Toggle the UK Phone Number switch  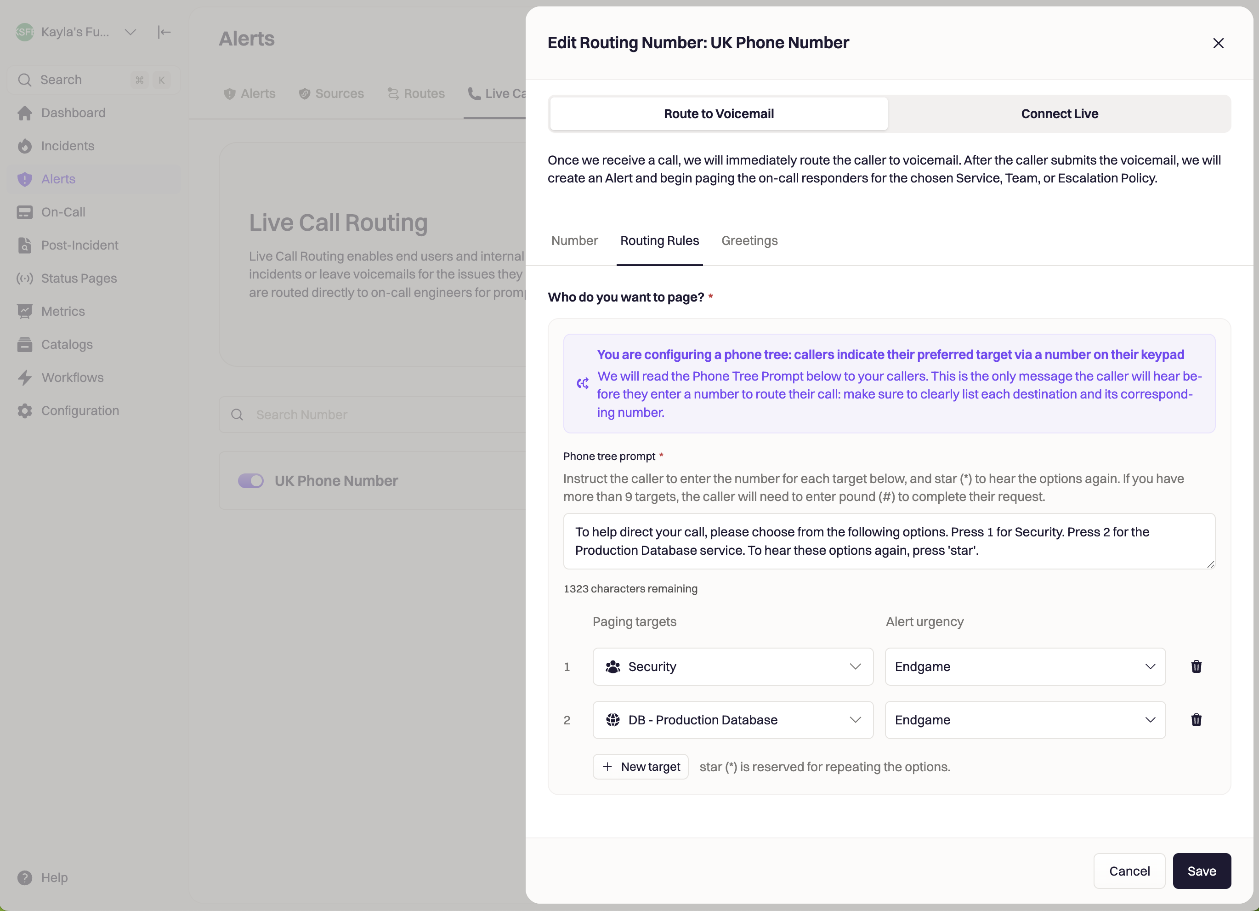coord(250,481)
